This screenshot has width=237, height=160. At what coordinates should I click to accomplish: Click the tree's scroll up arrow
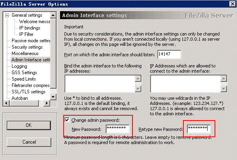click(53, 15)
